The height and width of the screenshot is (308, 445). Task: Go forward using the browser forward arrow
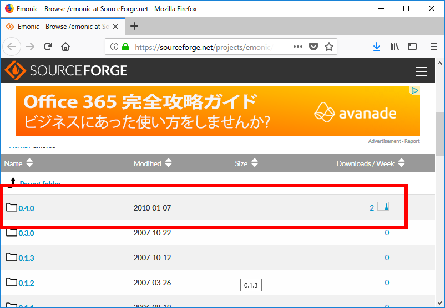click(x=30, y=47)
